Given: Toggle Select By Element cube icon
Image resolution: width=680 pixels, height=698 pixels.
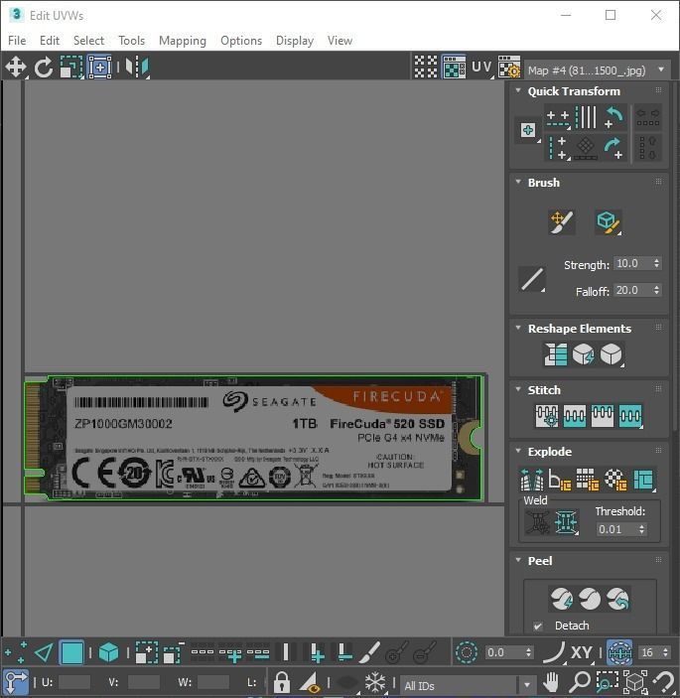Looking at the screenshot, I should (108, 652).
